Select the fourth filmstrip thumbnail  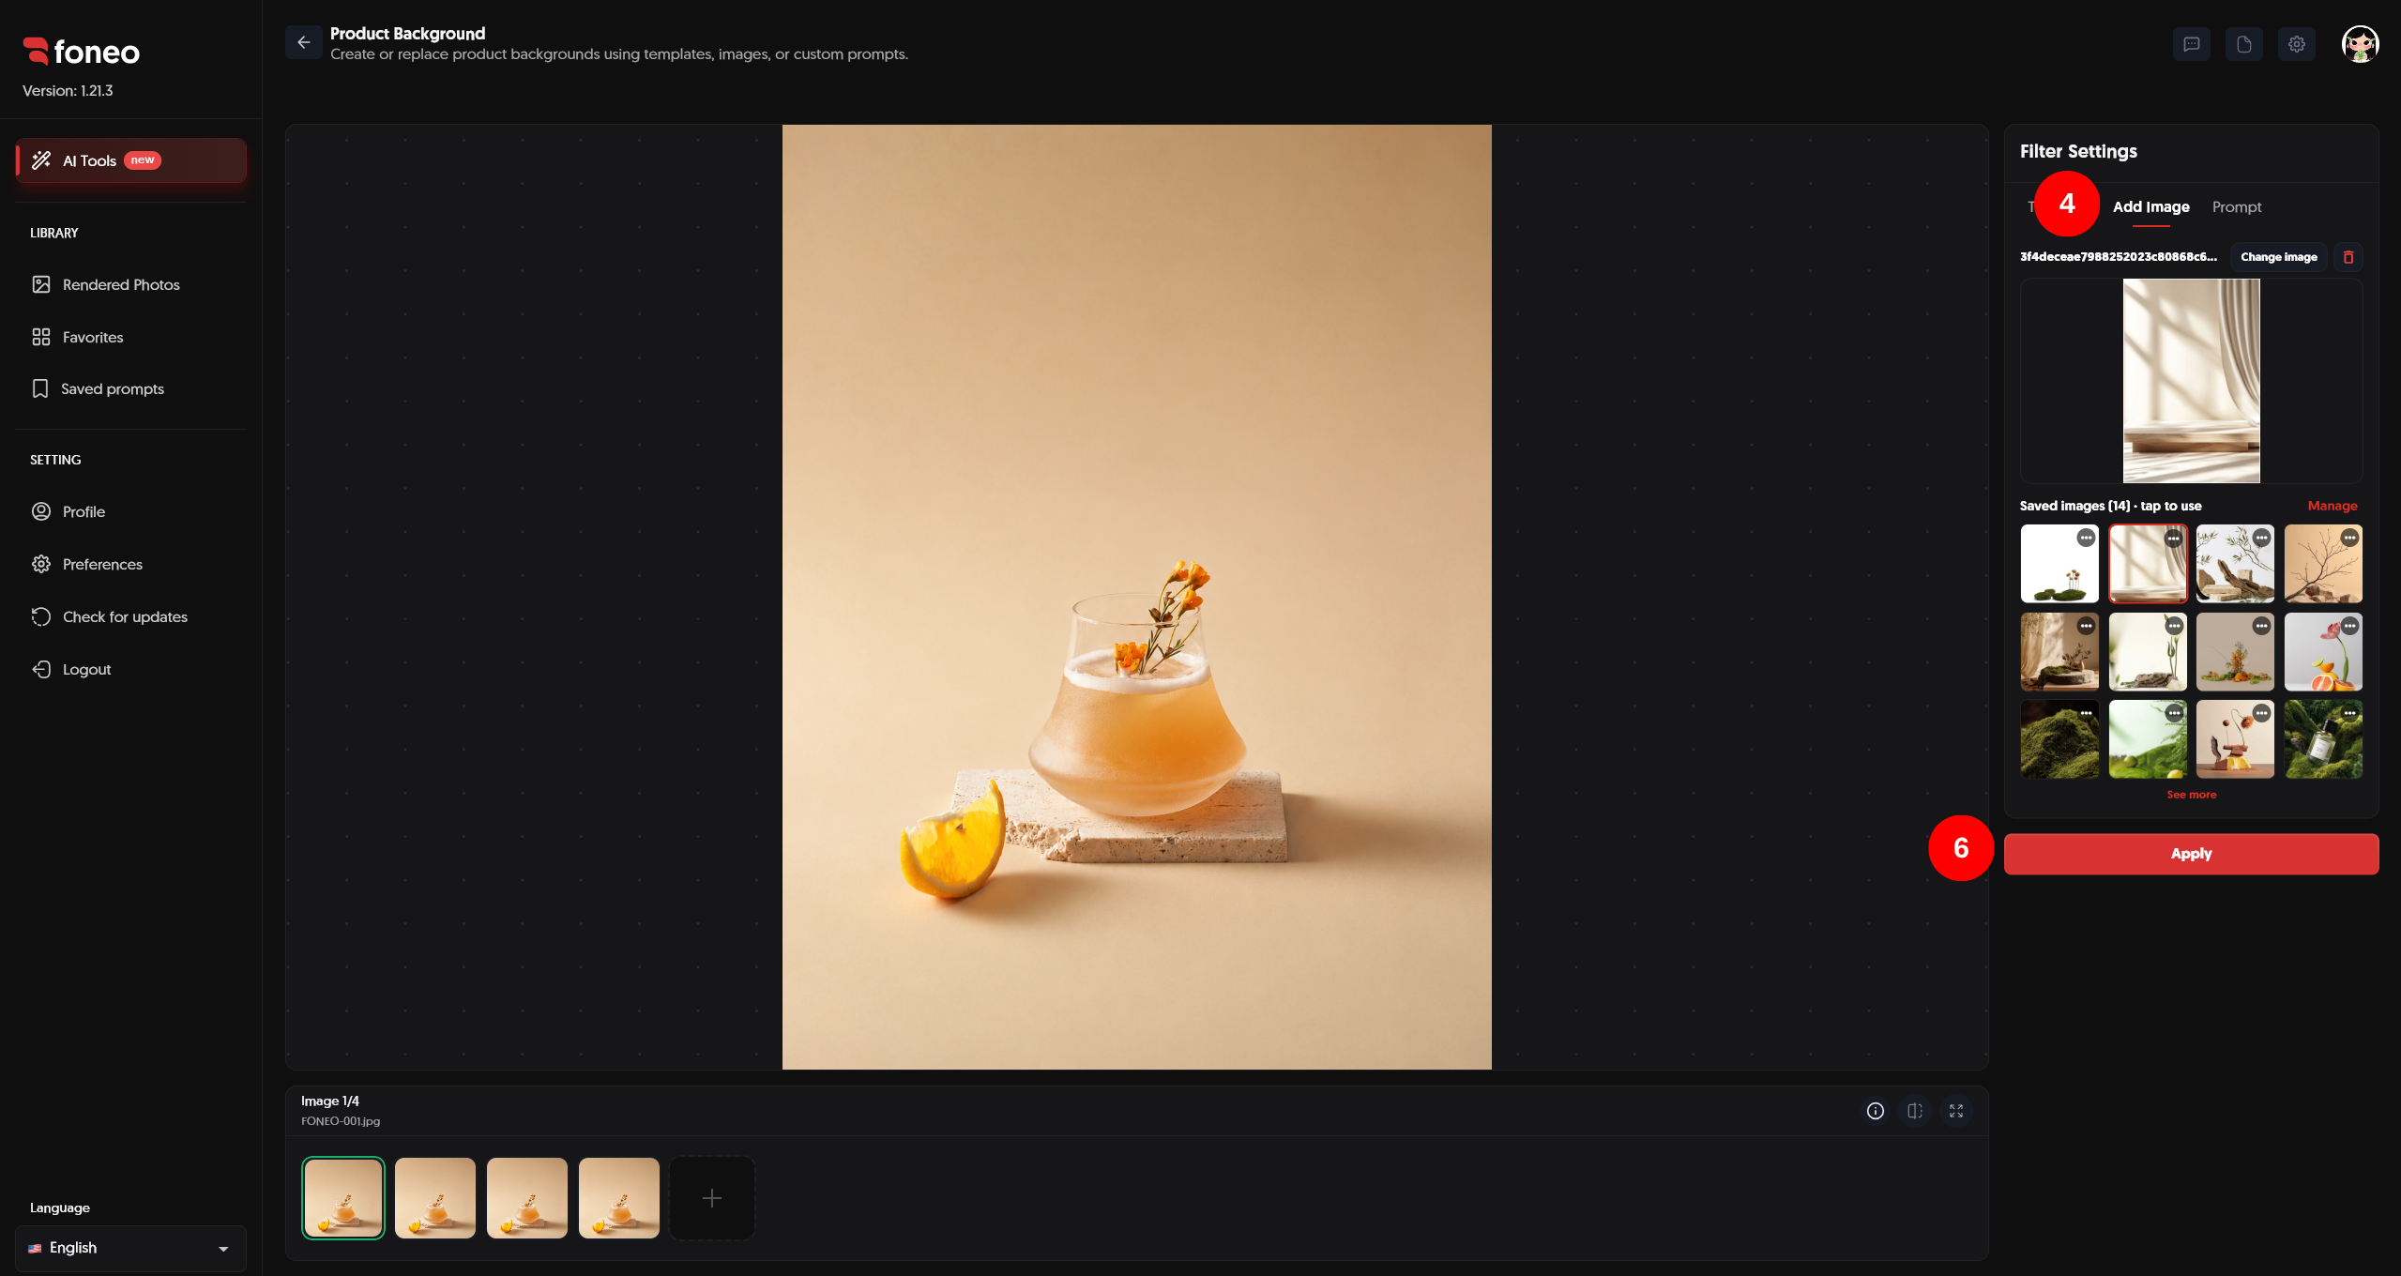pos(619,1198)
